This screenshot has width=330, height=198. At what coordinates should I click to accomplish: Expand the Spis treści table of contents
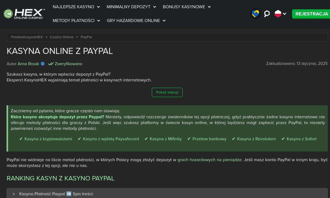click(167, 194)
